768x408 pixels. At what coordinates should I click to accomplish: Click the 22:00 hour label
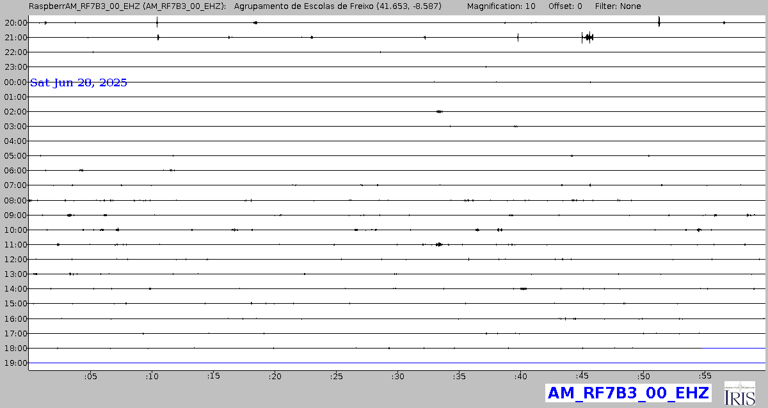click(x=15, y=52)
